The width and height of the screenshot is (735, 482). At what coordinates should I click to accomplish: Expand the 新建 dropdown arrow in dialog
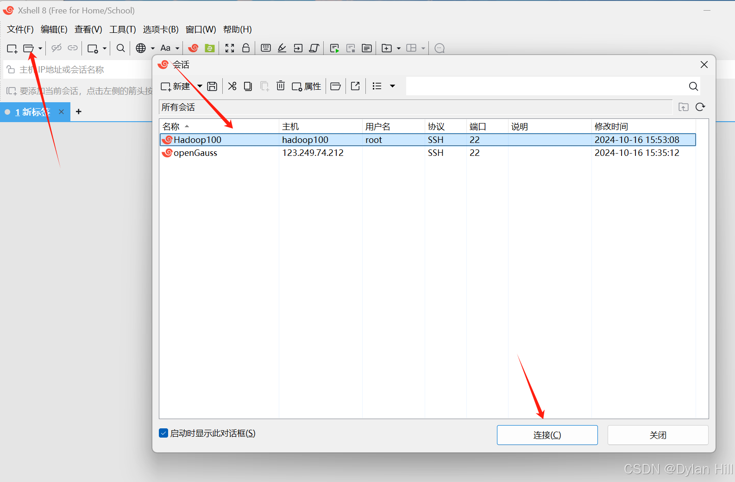point(200,87)
